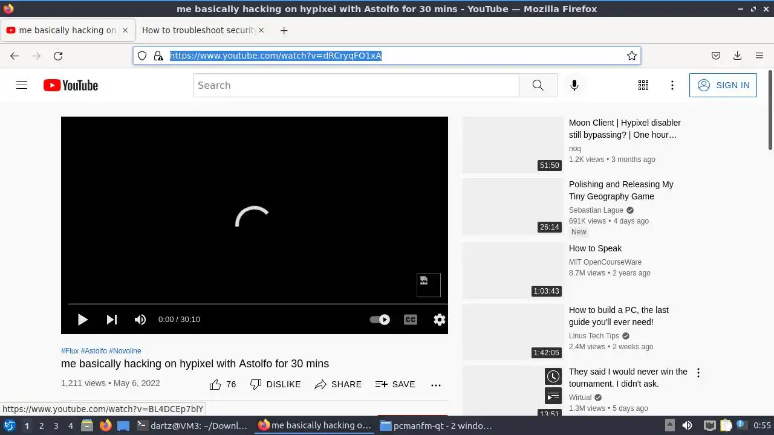This screenshot has height=435, width=774.
Task: Open tracking protection shield info
Action: tap(142, 56)
